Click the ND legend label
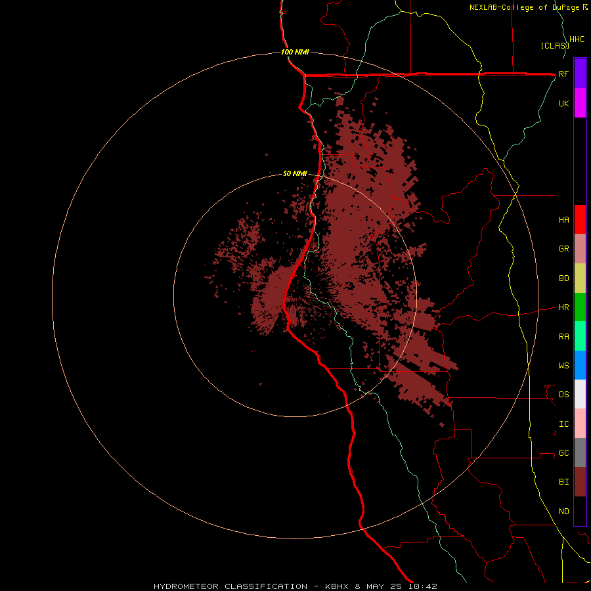The image size is (591, 591). coord(563,512)
